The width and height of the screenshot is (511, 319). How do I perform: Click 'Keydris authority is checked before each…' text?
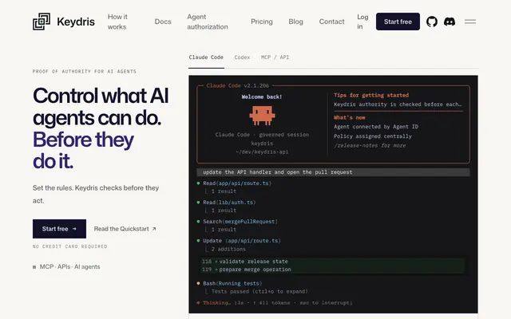coord(398,104)
